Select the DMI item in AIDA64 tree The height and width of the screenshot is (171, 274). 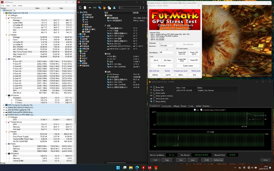[x=86, y=20]
